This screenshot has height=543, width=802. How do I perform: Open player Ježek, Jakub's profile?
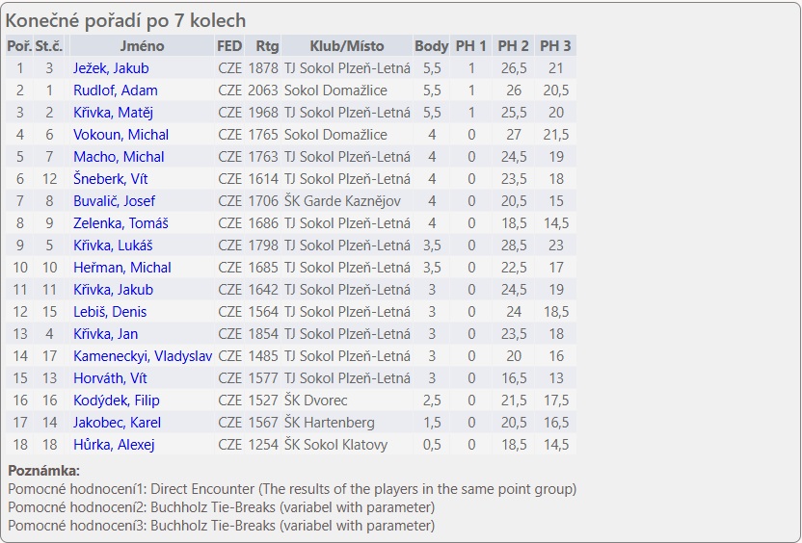(111, 68)
